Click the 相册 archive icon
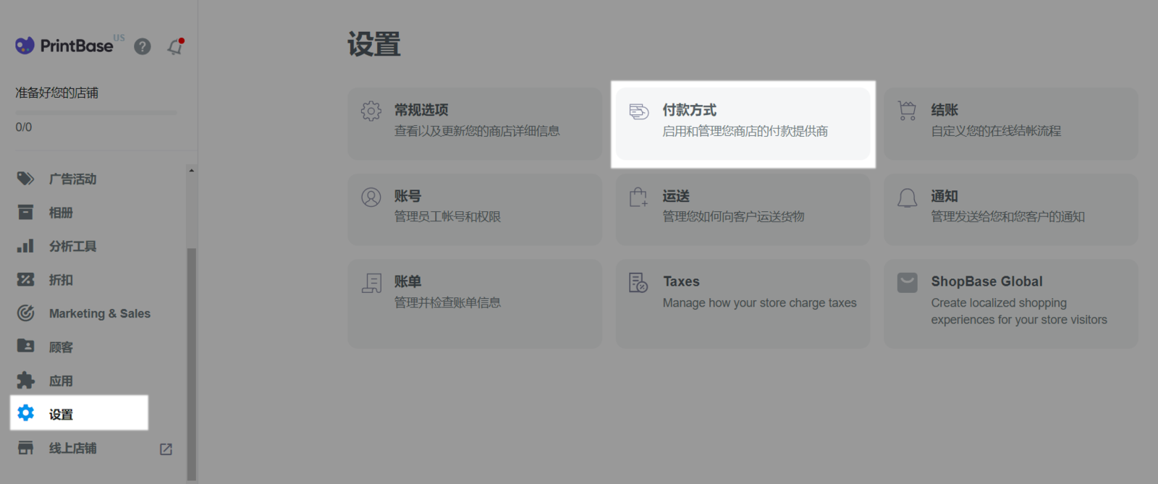This screenshot has height=484, width=1158. pyautogui.click(x=25, y=212)
